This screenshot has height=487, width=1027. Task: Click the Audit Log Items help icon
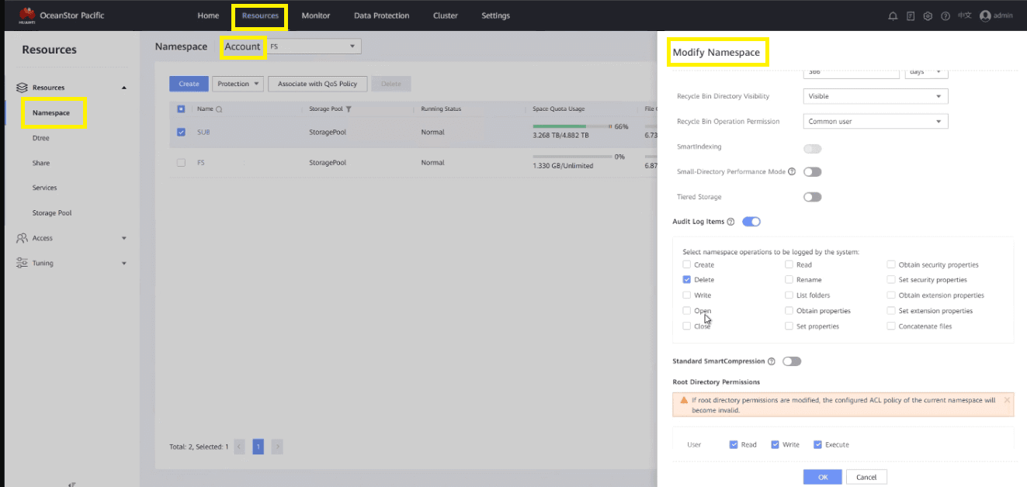pos(730,221)
